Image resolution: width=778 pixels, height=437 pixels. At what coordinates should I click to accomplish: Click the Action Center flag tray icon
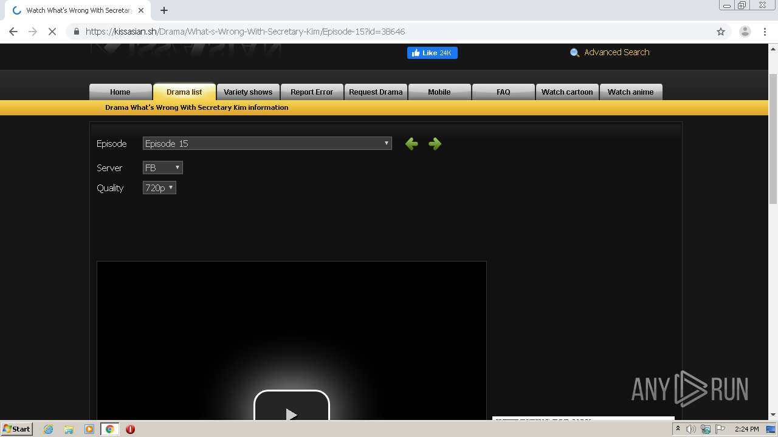click(720, 429)
